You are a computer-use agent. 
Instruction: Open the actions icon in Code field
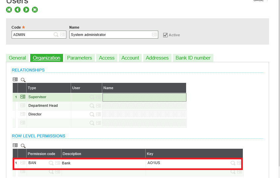[x=62, y=34]
